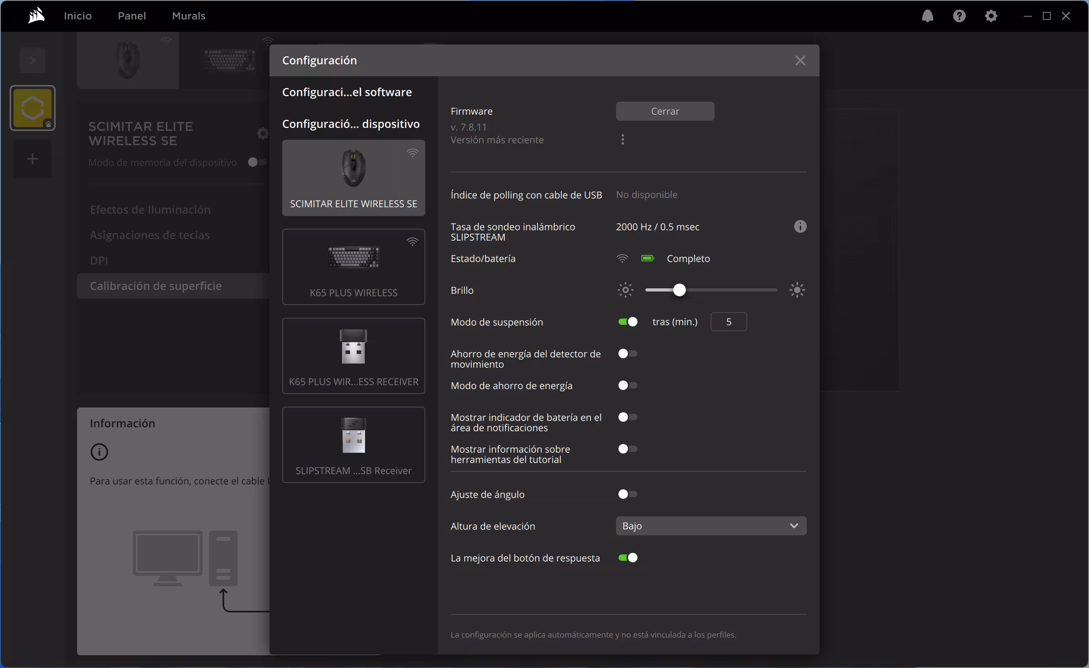Click the high brightness sun icon
The height and width of the screenshot is (668, 1089).
(797, 290)
